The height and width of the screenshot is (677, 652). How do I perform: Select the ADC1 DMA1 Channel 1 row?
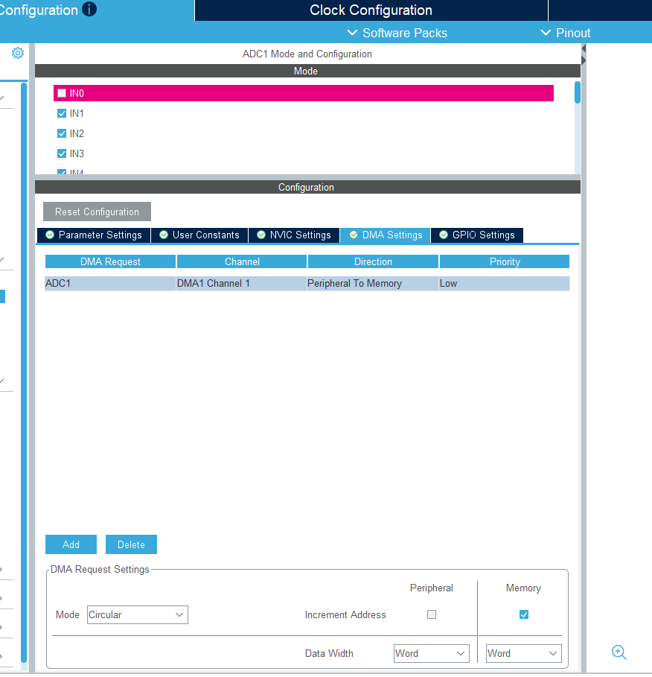[307, 284]
